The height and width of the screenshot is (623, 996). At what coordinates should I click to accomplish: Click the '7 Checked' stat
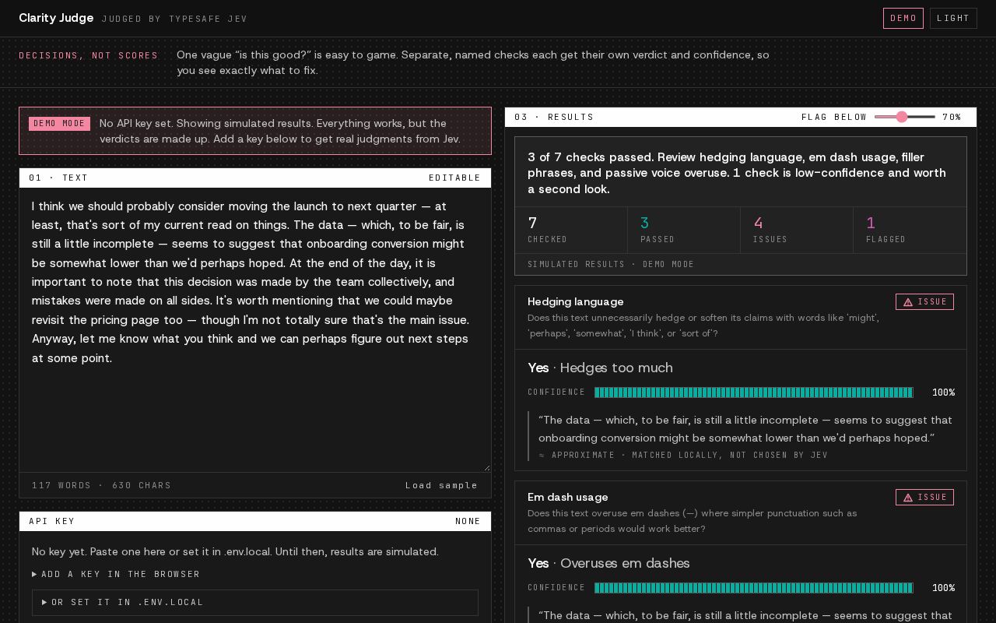point(571,230)
